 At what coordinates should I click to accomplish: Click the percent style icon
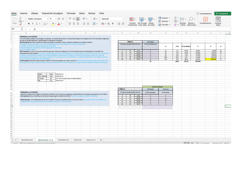coord(109,24)
